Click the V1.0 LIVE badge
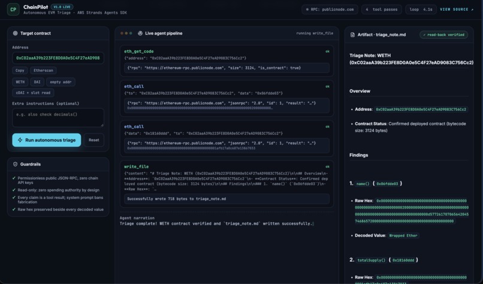This screenshot has height=284, width=483. pyautogui.click(x=62, y=7)
